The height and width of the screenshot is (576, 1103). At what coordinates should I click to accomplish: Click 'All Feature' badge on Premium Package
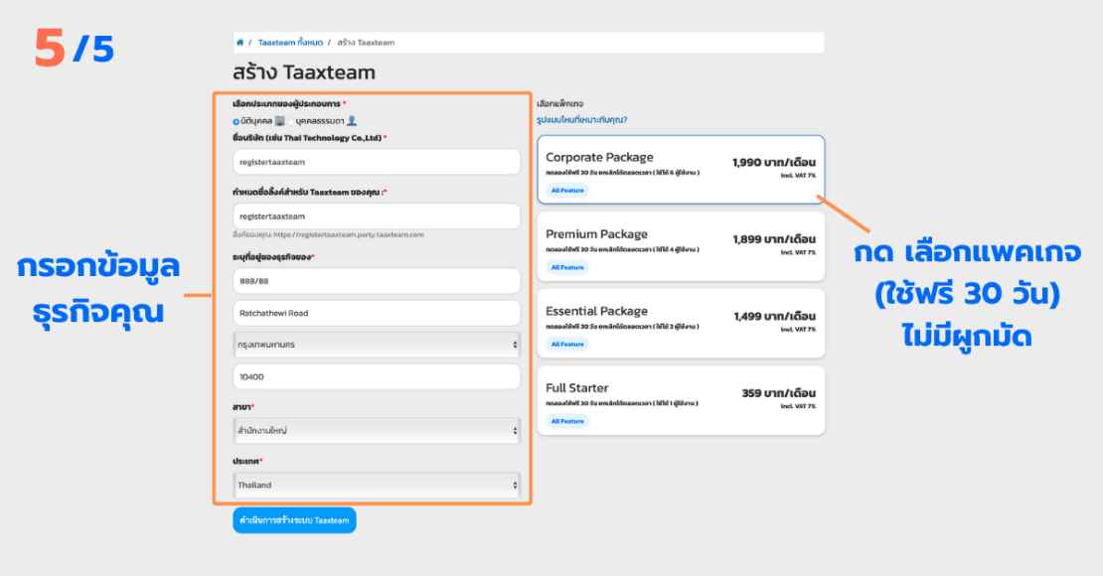pyautogui.click(x=567, y=267)
